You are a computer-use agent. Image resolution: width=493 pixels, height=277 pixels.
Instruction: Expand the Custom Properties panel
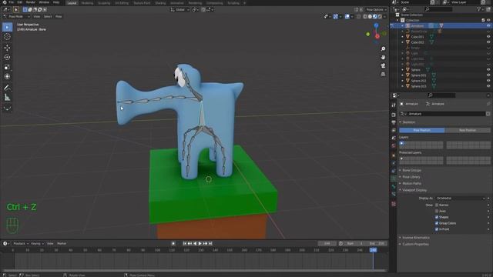[x=415, y=244]
